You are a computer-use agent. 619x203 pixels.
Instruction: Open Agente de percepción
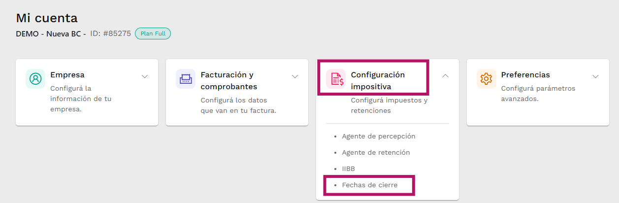tap(379, 136)
